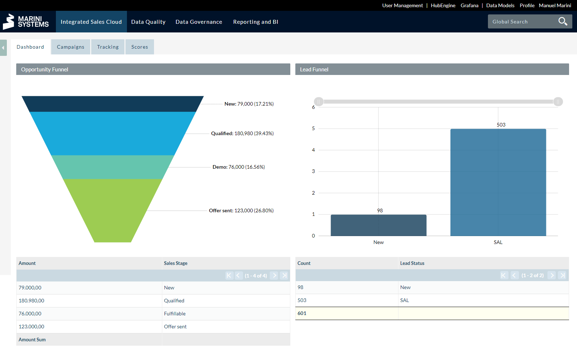Jump to last page in the Lead Status table

tap(563, 275)
